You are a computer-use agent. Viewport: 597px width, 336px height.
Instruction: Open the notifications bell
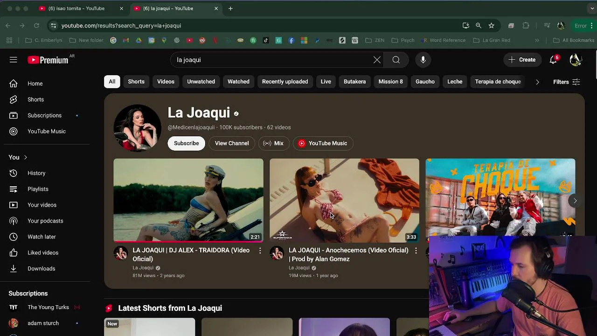(553, 60)
